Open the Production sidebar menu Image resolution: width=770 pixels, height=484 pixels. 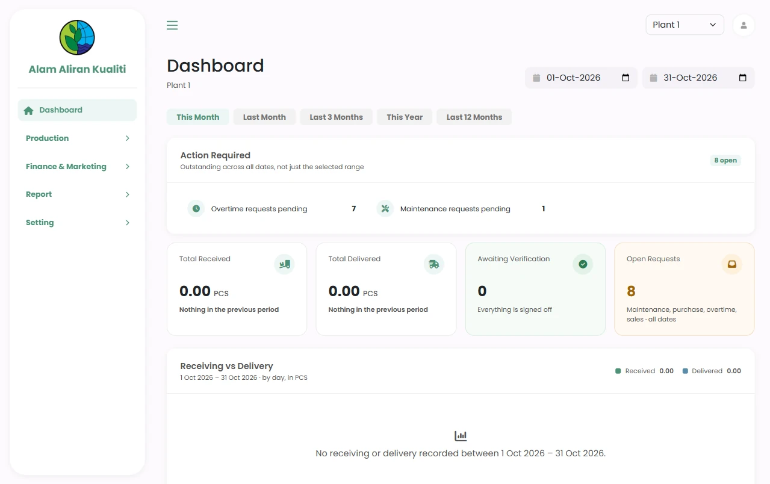(77, 138)
